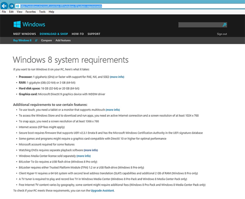Screen dimensions: 245x199
Task: Click more info link for Watching DVDs
Action: 91,150
